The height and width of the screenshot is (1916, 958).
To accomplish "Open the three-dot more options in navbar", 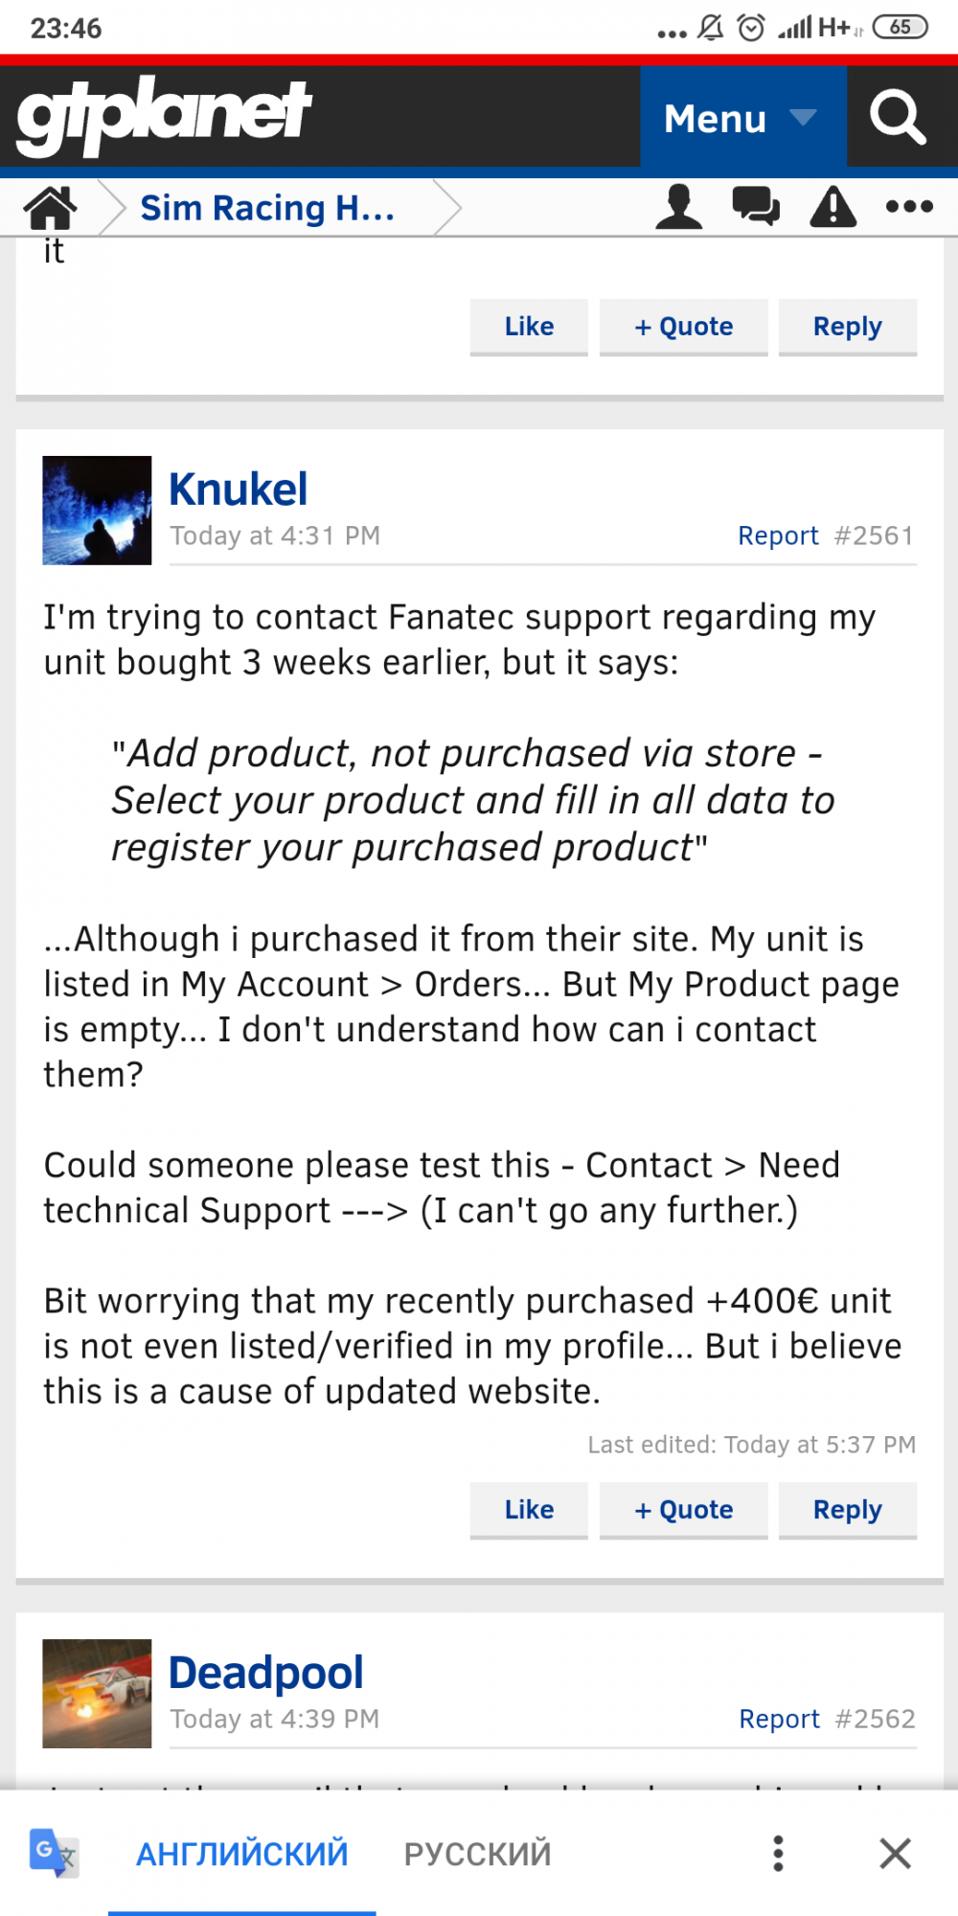I will click(909, 206).
